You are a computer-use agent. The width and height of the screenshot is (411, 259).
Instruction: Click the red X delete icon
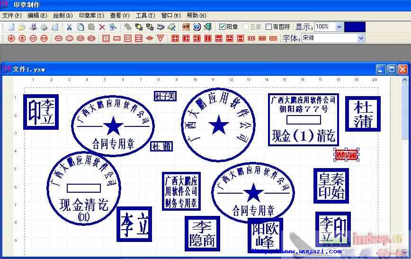(x=102, y=27)
